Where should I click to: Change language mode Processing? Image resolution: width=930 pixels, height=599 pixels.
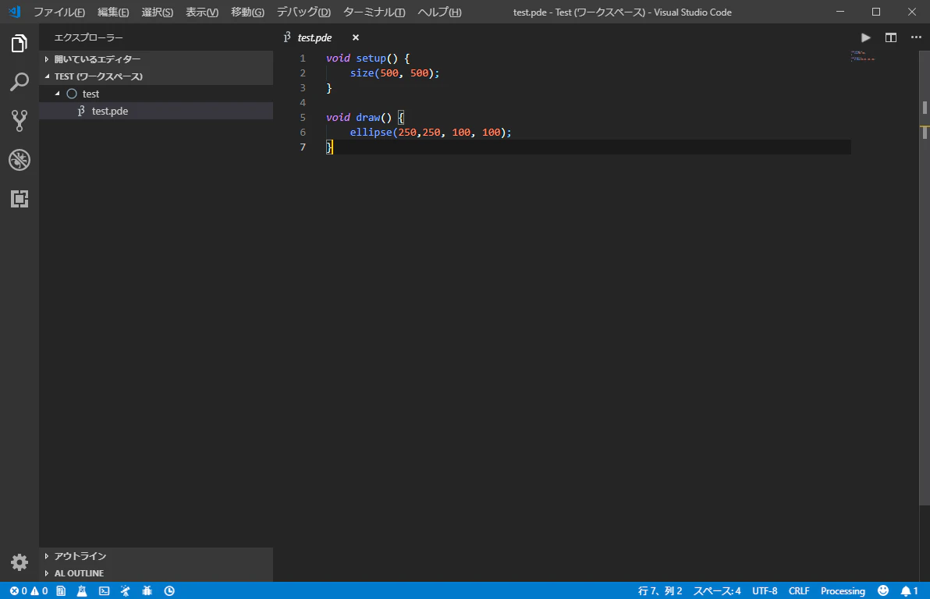point(843,590)
